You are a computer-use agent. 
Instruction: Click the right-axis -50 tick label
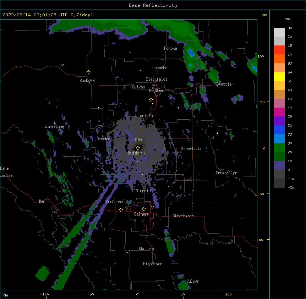(x=261, y=194)
